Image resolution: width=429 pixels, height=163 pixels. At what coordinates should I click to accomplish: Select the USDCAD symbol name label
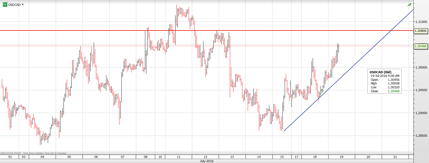pyautogui.click(x=14, y=5)
